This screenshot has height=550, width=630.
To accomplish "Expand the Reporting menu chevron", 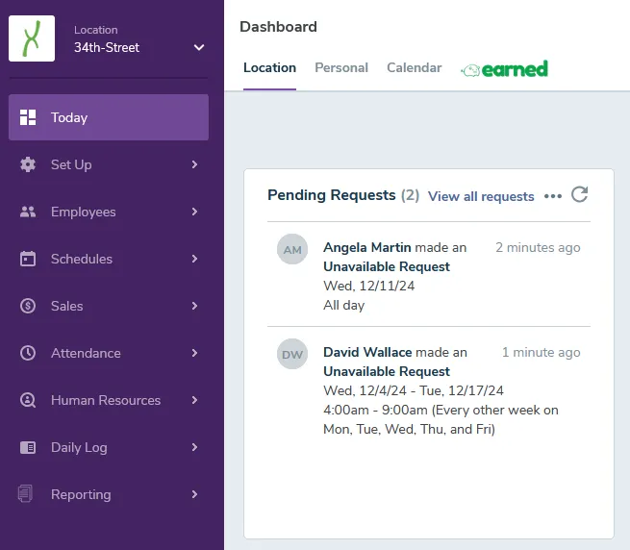I will pos(195,494).
